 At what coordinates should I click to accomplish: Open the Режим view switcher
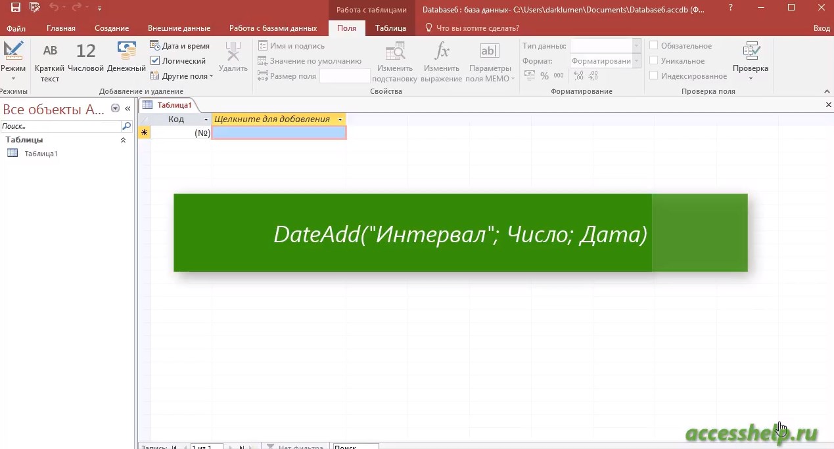13,59
